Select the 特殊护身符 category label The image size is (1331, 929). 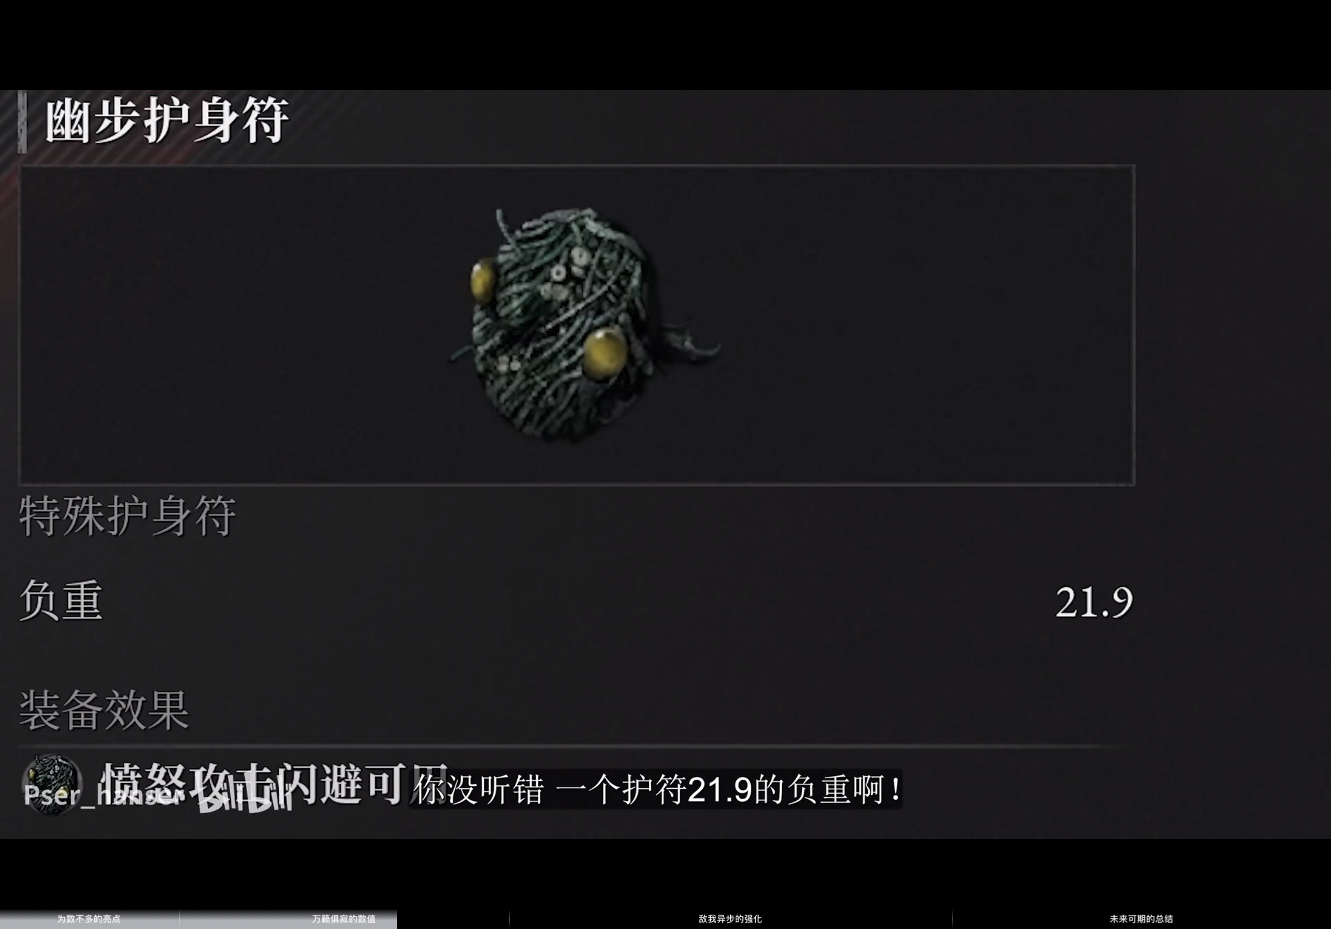pos(128,516)
